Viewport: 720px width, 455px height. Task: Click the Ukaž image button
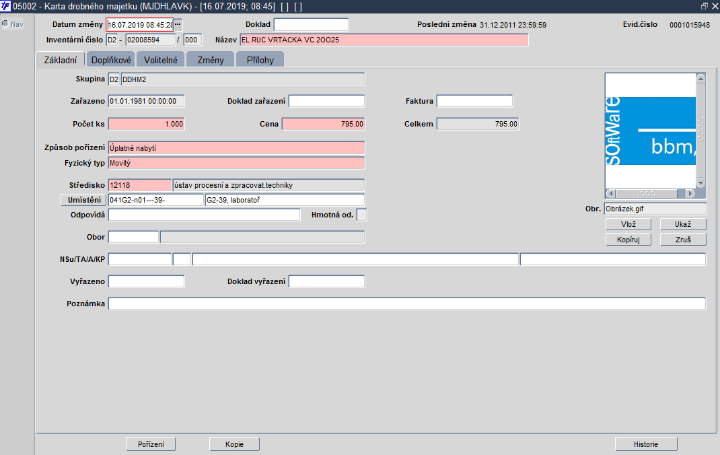point(683,224)
